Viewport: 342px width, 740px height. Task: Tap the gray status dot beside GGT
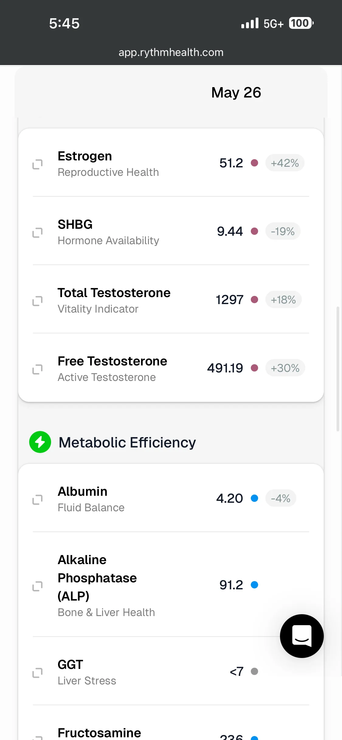click(x=254, y=671)
